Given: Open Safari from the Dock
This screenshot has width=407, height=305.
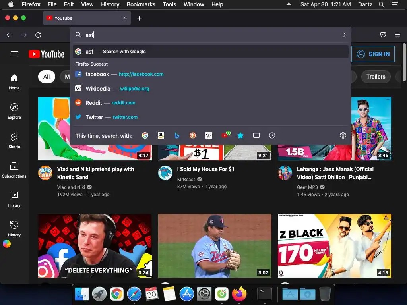Looking at the screenshot, I should 134,294.
